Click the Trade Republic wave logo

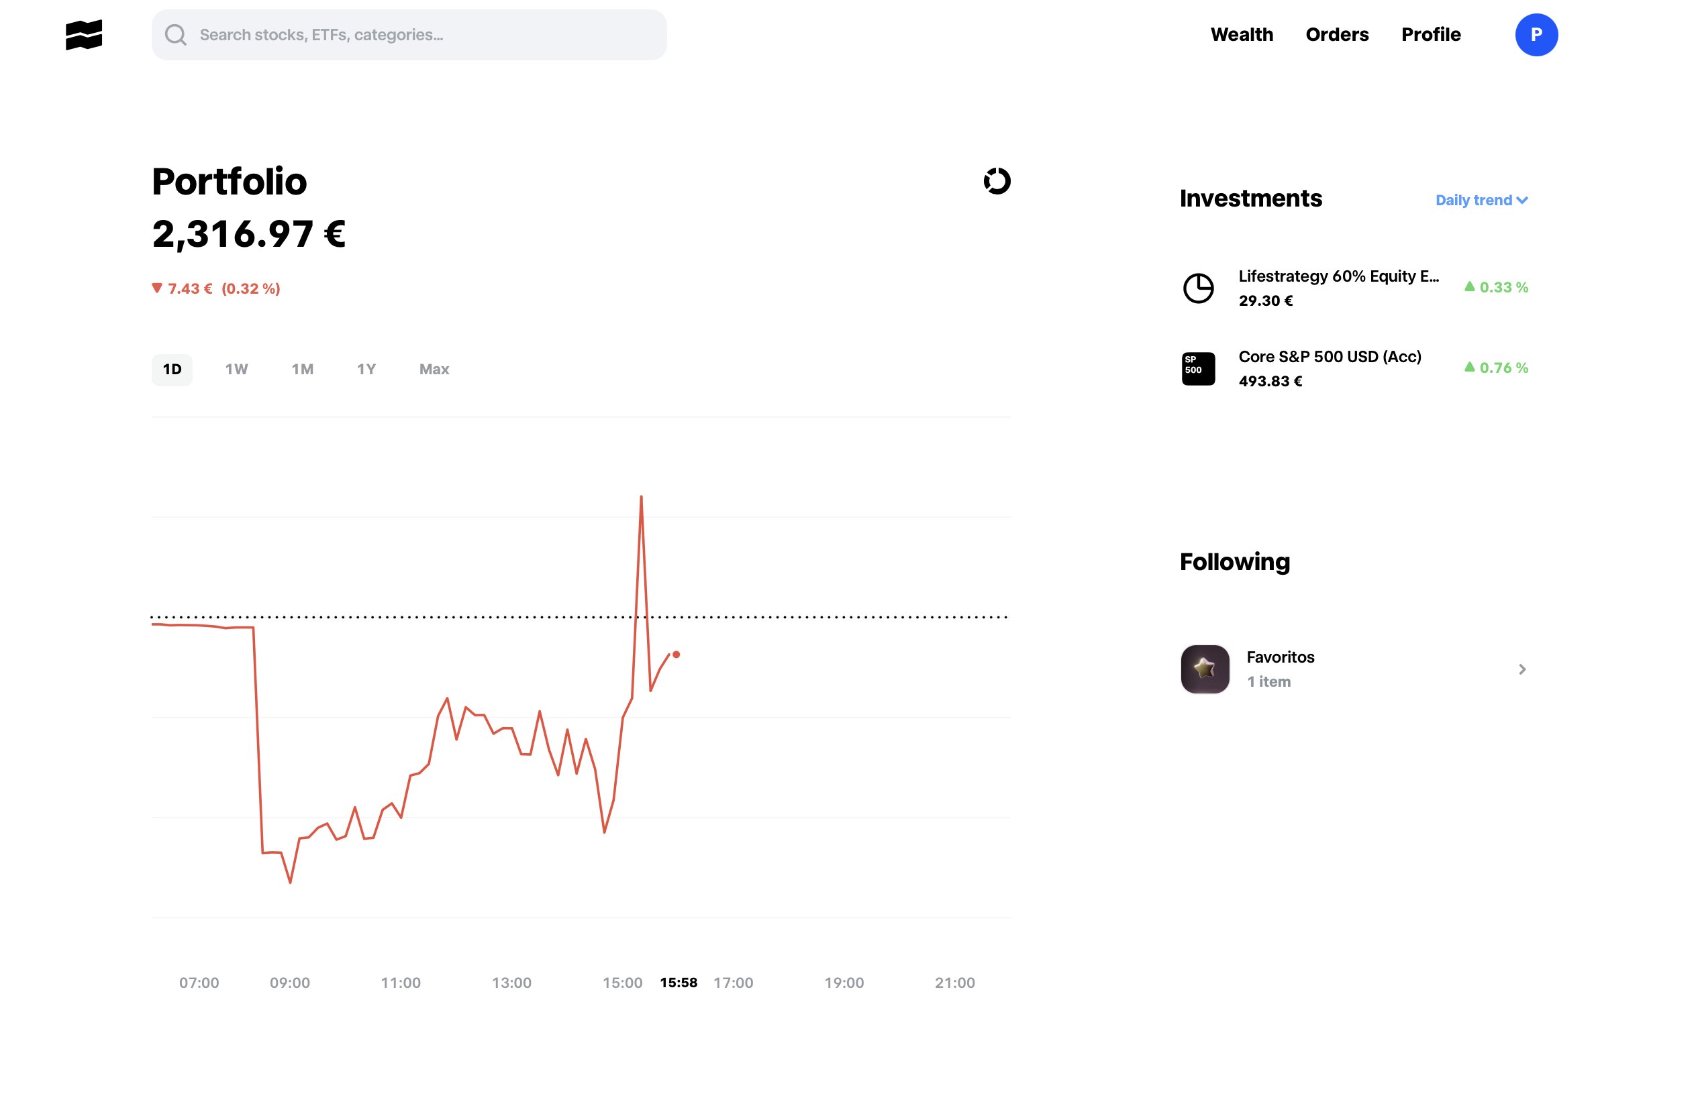point(83,35)
